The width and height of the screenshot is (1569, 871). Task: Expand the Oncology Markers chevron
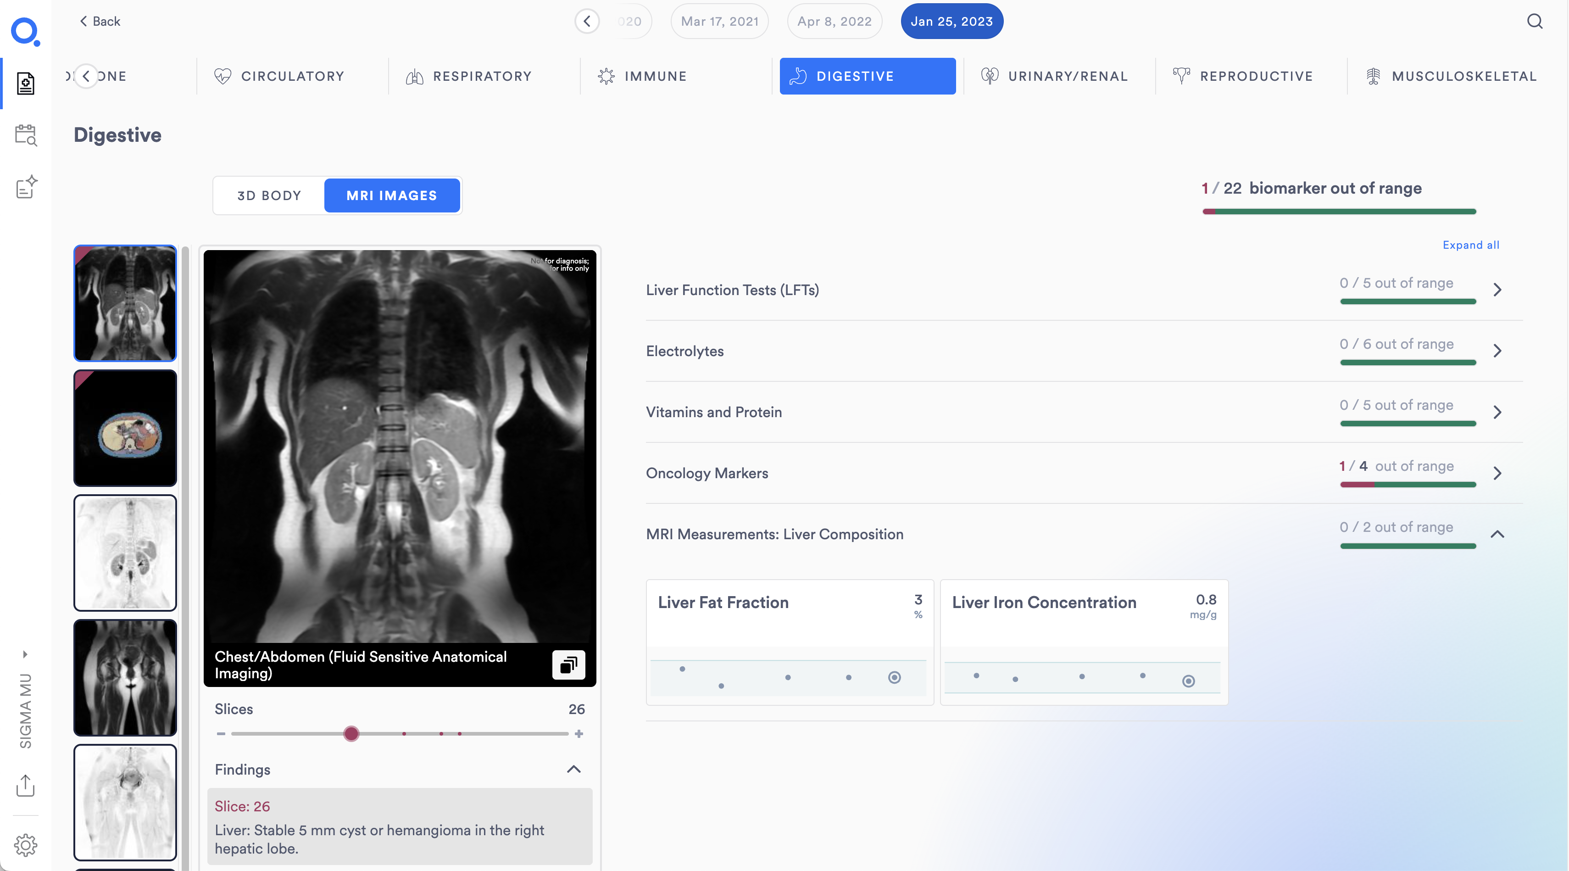(1498, 473)
